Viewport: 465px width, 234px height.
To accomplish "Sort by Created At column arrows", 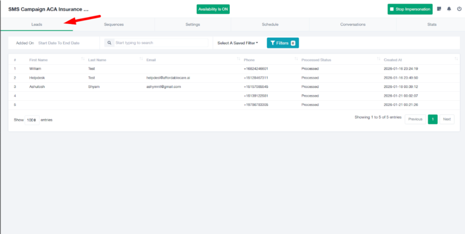I will click(x=456, y=60).
